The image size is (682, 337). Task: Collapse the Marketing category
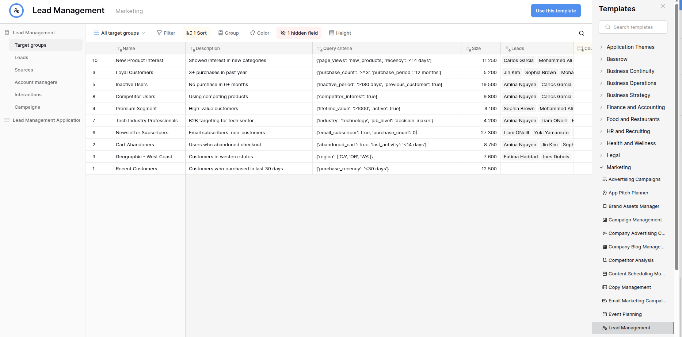(x=618, y=167)
